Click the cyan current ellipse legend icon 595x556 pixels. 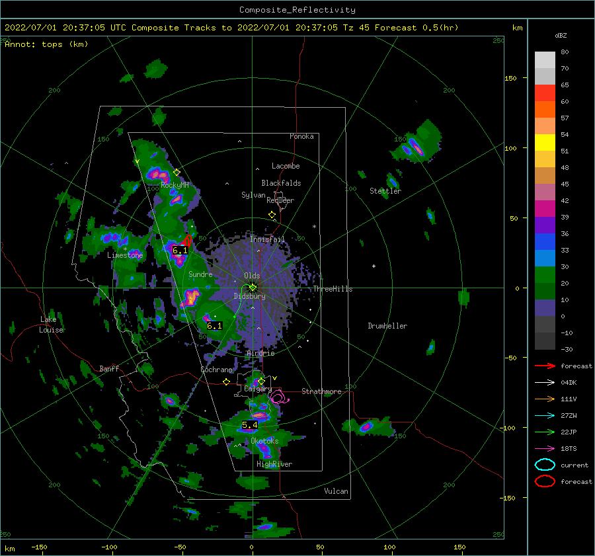[x=545, y=465]
